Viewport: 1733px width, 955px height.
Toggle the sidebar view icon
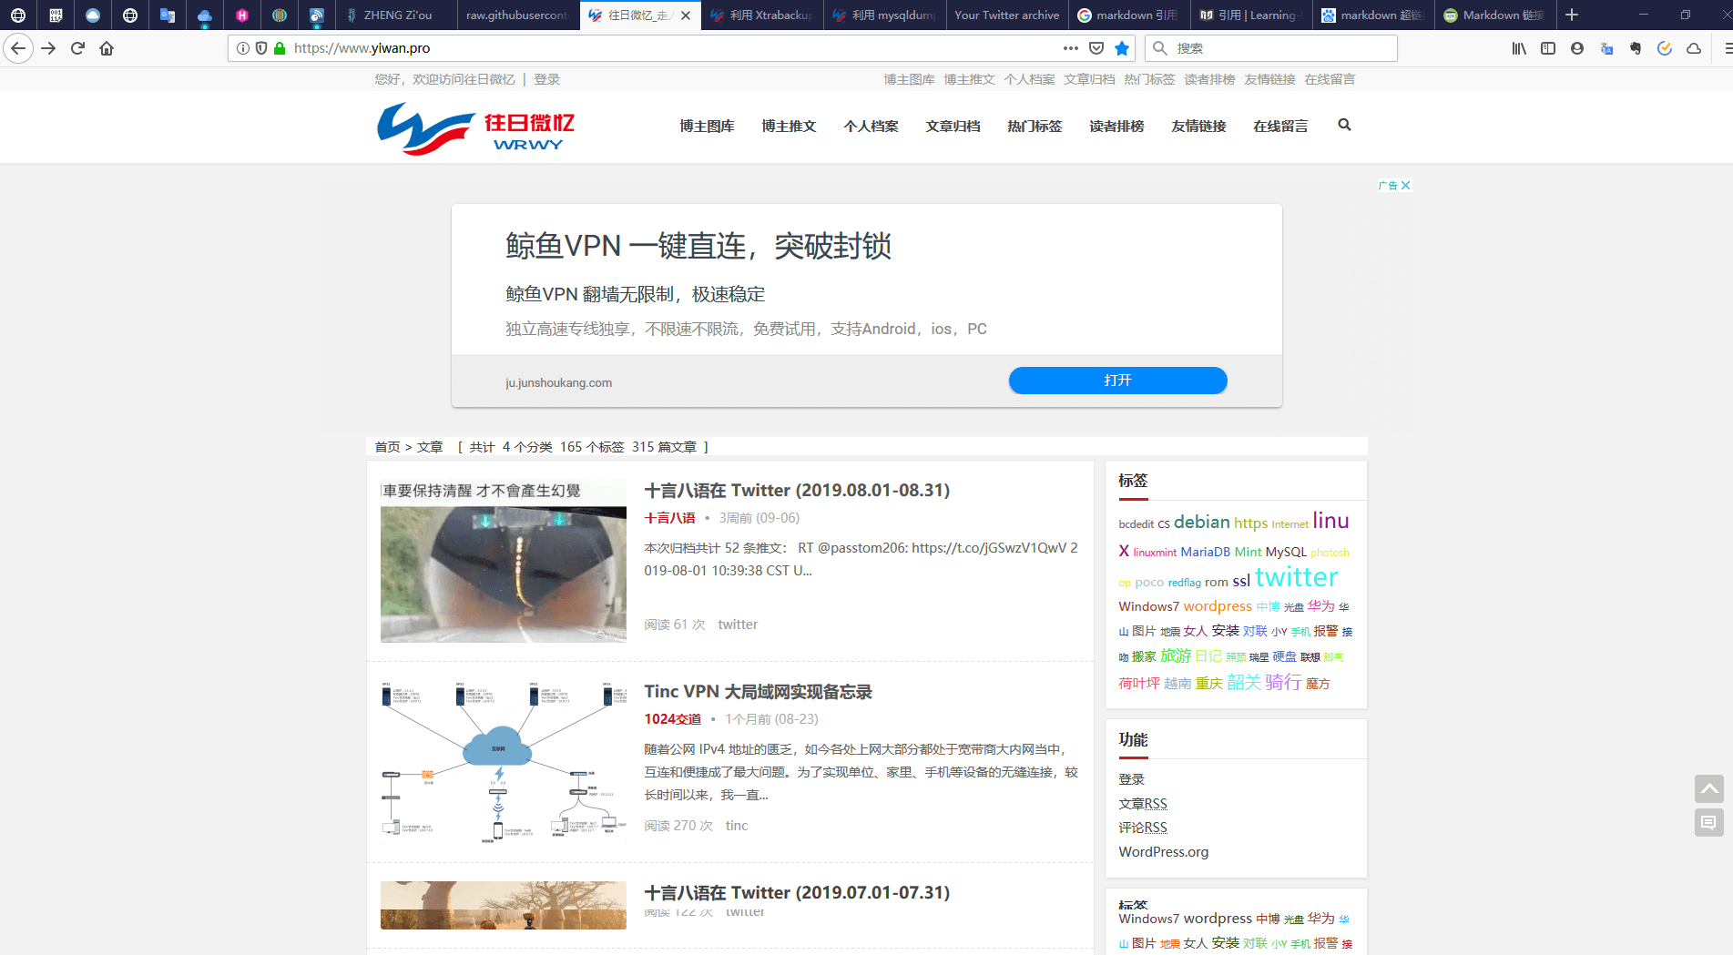[x=1548, y=48]
